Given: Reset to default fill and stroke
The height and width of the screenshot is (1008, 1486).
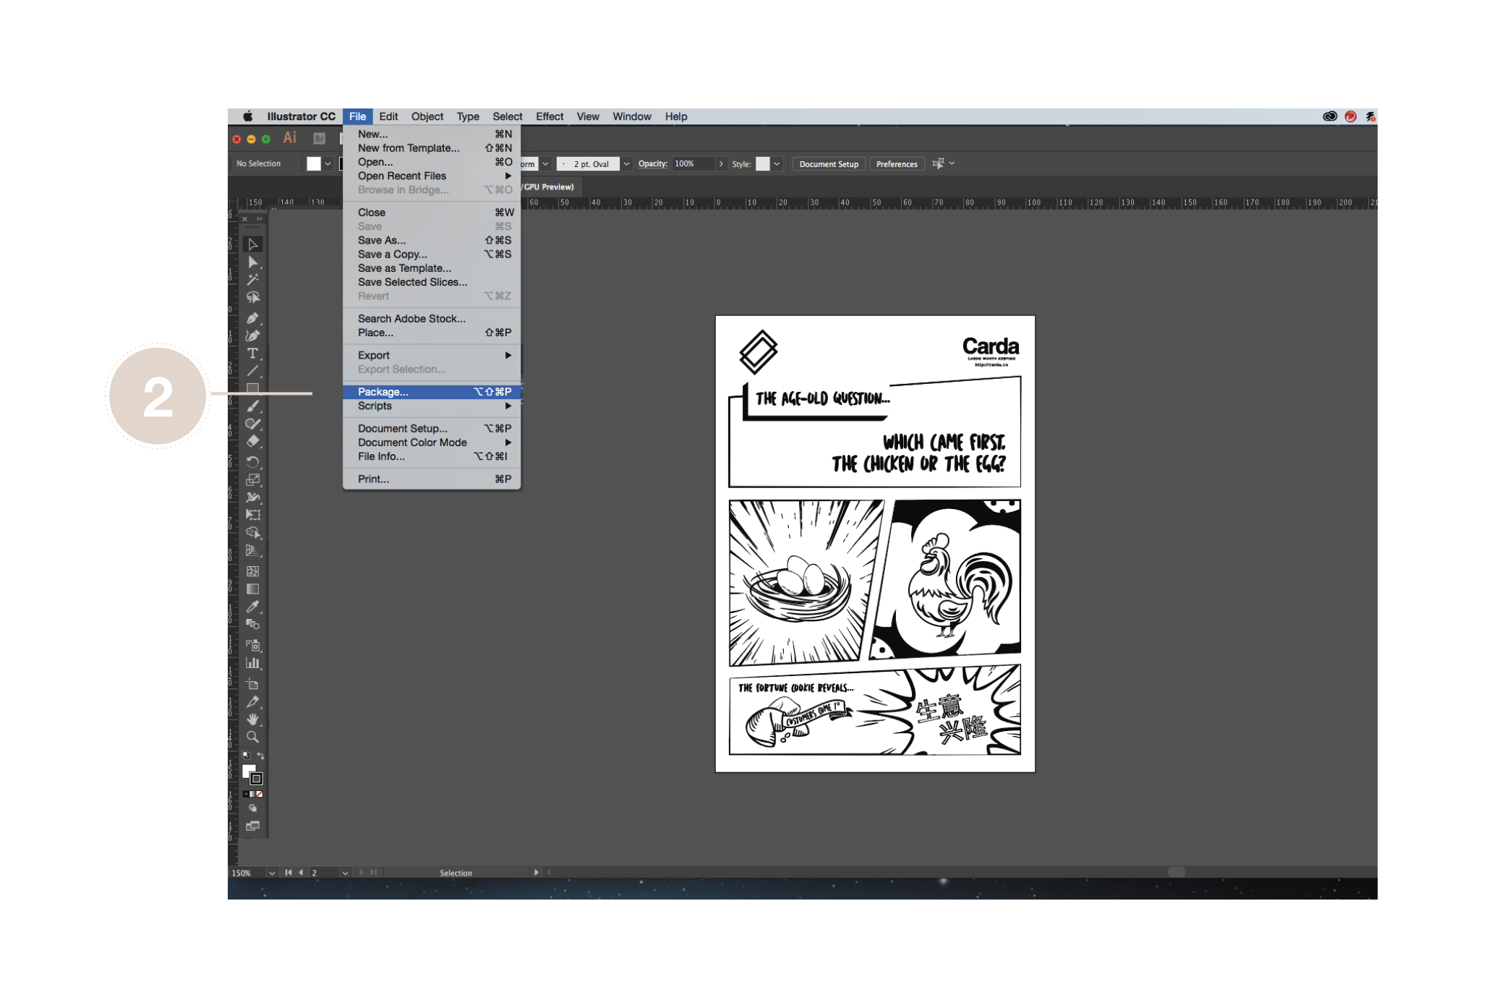Looking at the screenshot, I should pyautogui.click(x=246, y=756).
